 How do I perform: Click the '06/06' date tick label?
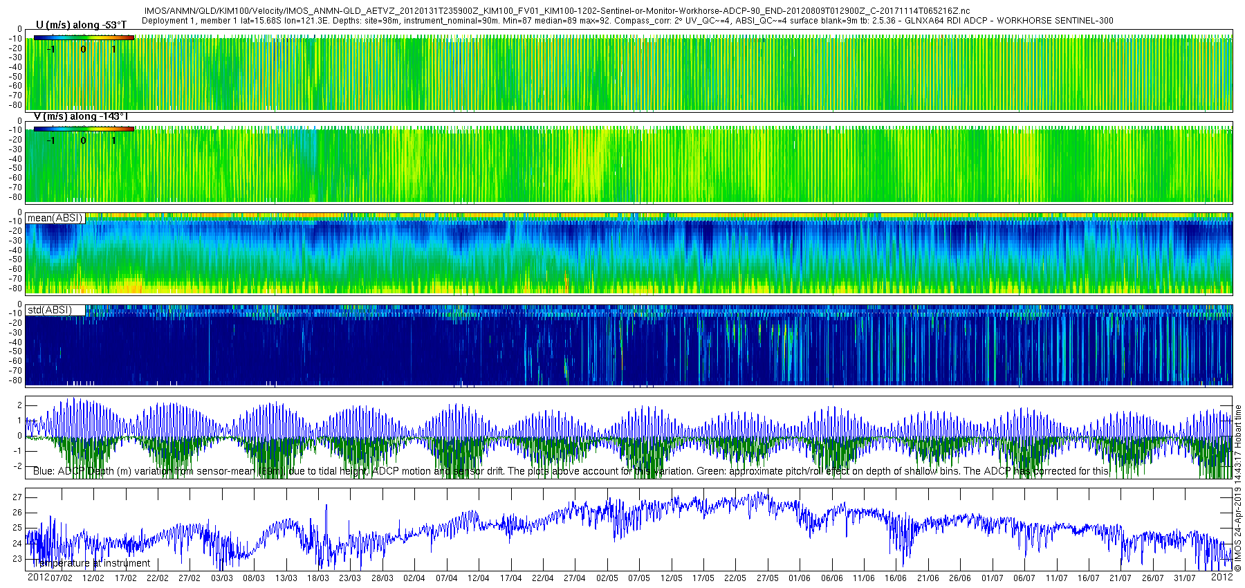(832, 578)
